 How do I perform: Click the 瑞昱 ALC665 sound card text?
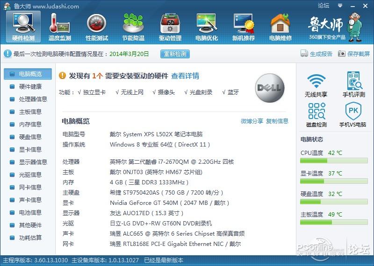pyautogui.click(x=177, y=234)
